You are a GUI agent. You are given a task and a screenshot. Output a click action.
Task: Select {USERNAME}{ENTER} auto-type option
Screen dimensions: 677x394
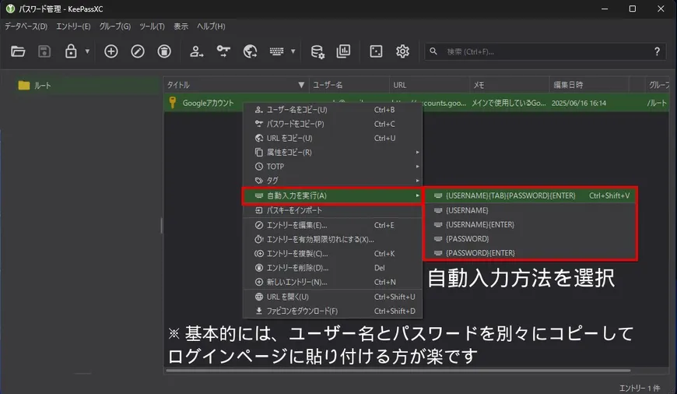pos(531,225)
